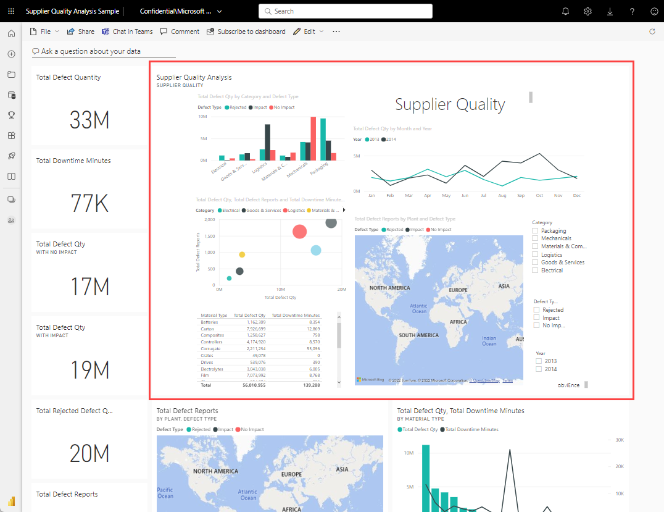664x512 pixels.
Task: Go to Home in the left sidebar
Action: (11, 33)
